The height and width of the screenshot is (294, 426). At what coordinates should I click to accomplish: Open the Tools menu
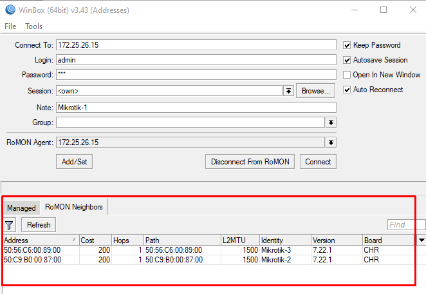click(34, 26)
